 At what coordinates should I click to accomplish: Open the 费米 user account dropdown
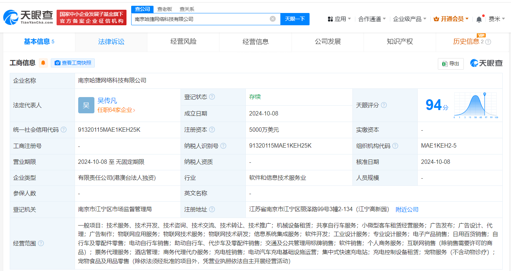tap(497, 19)
